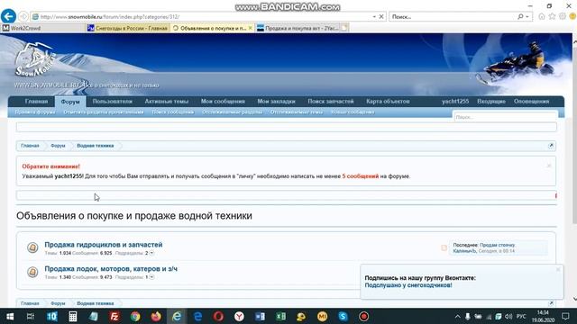This screenshot has height=324, width=577.
Task: Open Skype from taskbar
Action: [343, 316]
